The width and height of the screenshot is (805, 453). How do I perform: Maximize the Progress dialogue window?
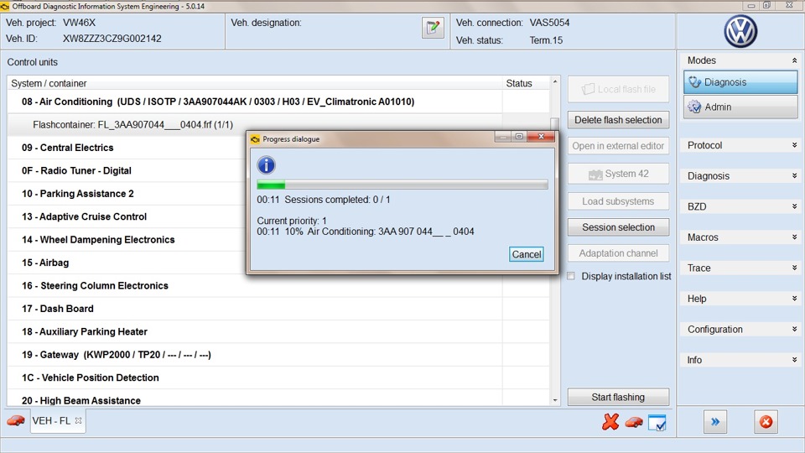[x=519, y=137]
